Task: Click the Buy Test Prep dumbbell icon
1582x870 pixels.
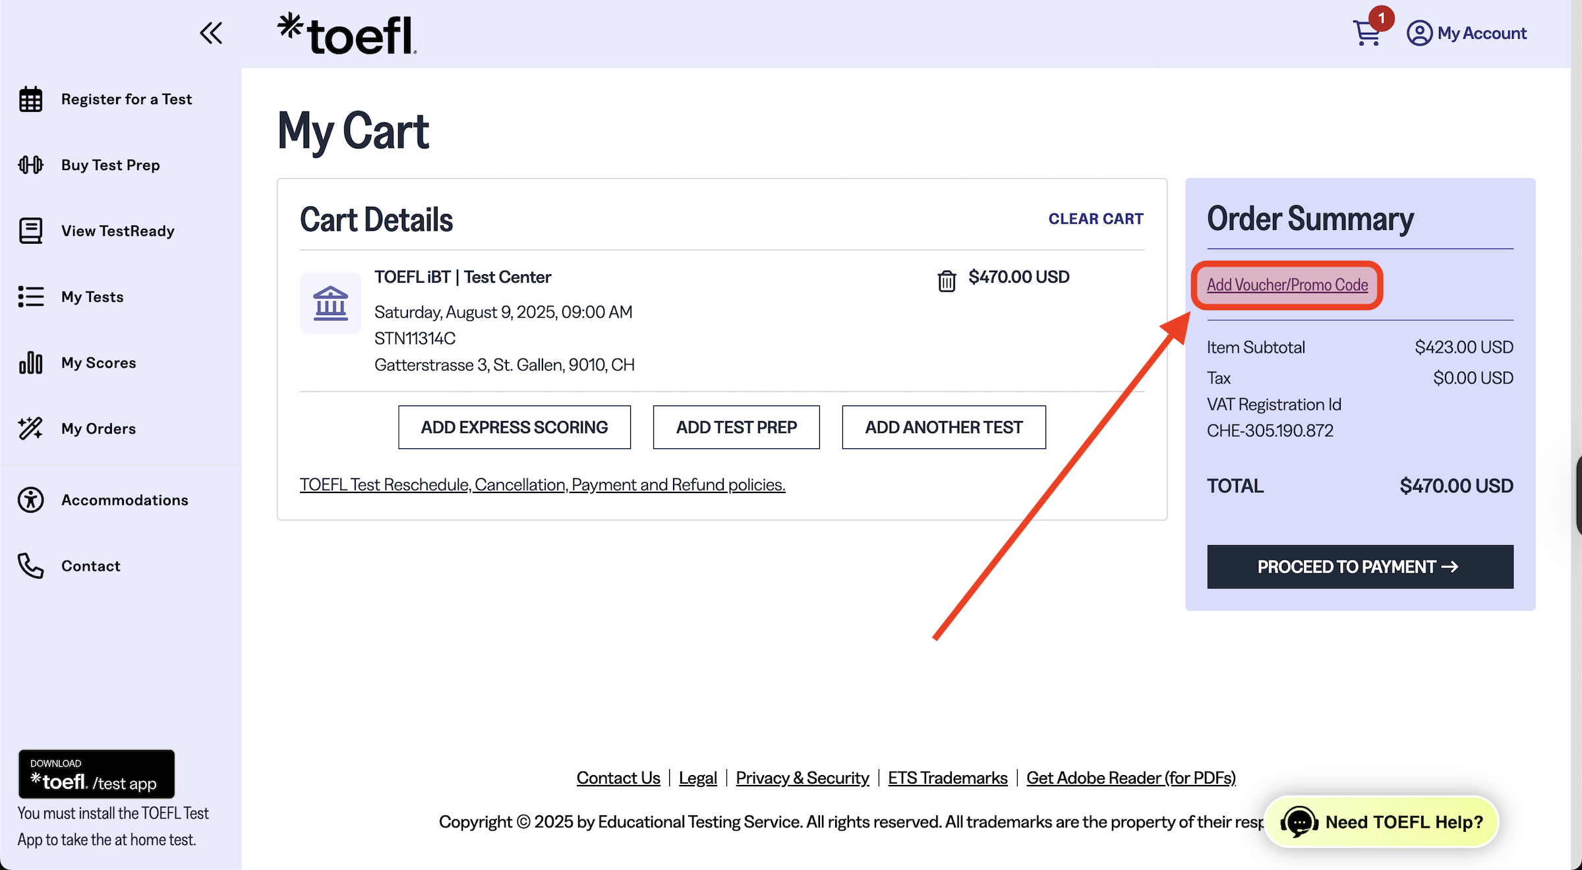Action: [x=30, y=165]
